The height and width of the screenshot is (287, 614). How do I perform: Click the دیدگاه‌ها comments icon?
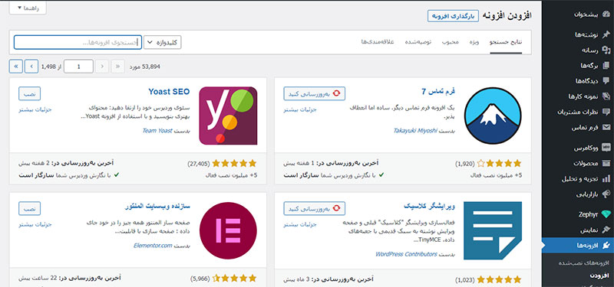point(606,81)
